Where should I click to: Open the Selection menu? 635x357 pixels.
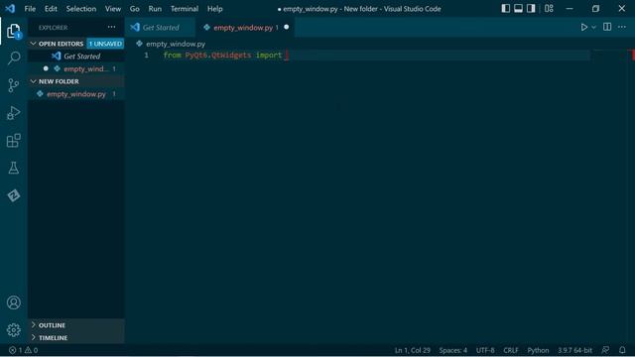(x=81, y=9)
